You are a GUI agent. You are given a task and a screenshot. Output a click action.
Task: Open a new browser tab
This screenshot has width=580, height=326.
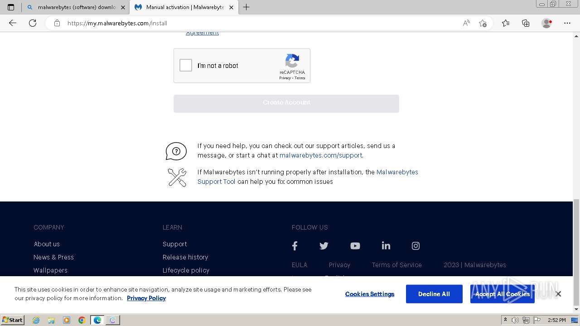[x=246, y=7]
